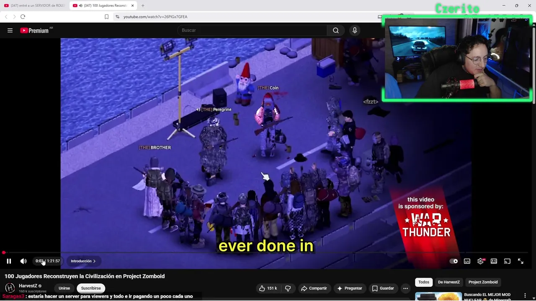Screen dimensions: 536x301
Task: Go back in browser history
Action: (6, 17)
